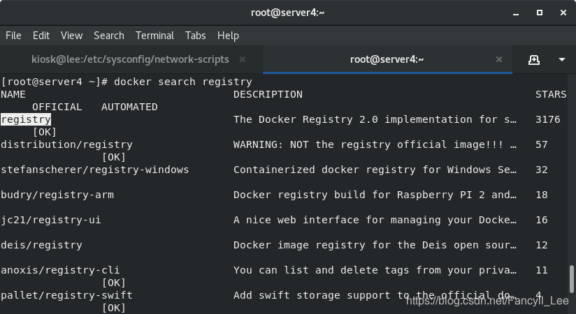Open the File menu
Viewport: 576px width, 314px height.
[x=13, y=36]
